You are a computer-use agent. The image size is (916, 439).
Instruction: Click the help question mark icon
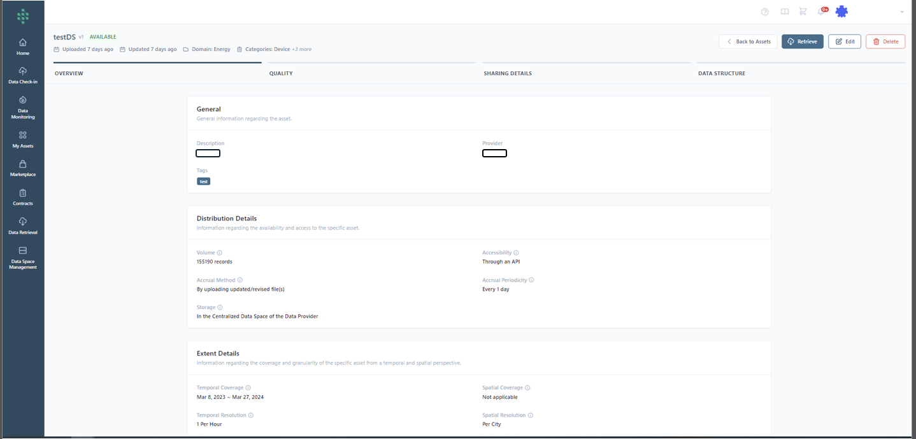(x=765, y=11)
